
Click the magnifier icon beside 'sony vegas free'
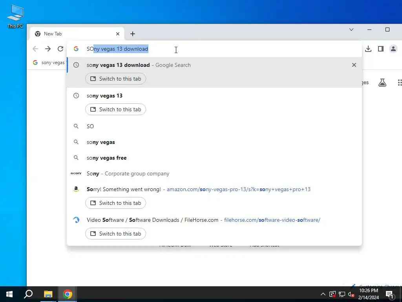[x=76, y=158]
